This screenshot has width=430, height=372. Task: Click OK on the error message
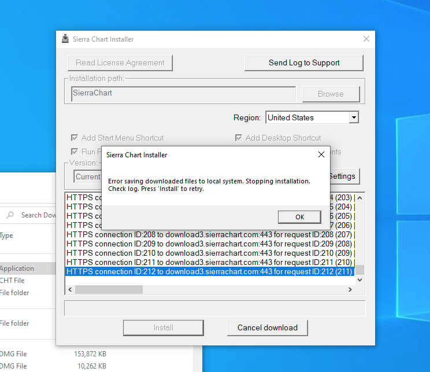click(x=299, y=217)
